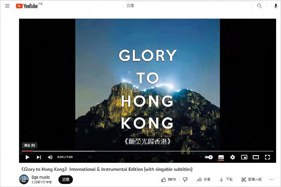Open the hamburger guide menu
The width and height of the screenshot is (281, 187).
pos(7,6)
